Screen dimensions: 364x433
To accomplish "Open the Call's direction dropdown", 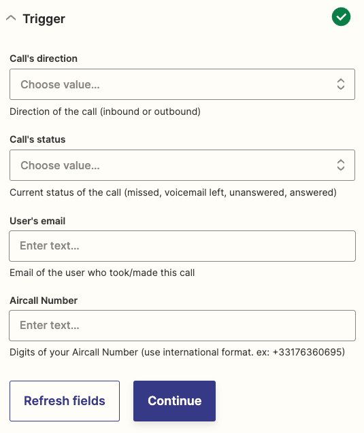I will [182, 84].
